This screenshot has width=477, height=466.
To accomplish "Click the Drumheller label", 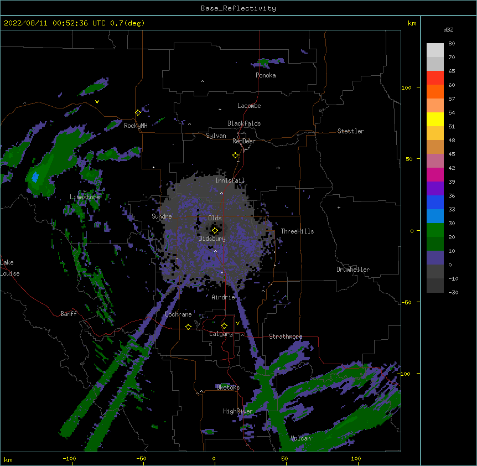I will point(353,270).
